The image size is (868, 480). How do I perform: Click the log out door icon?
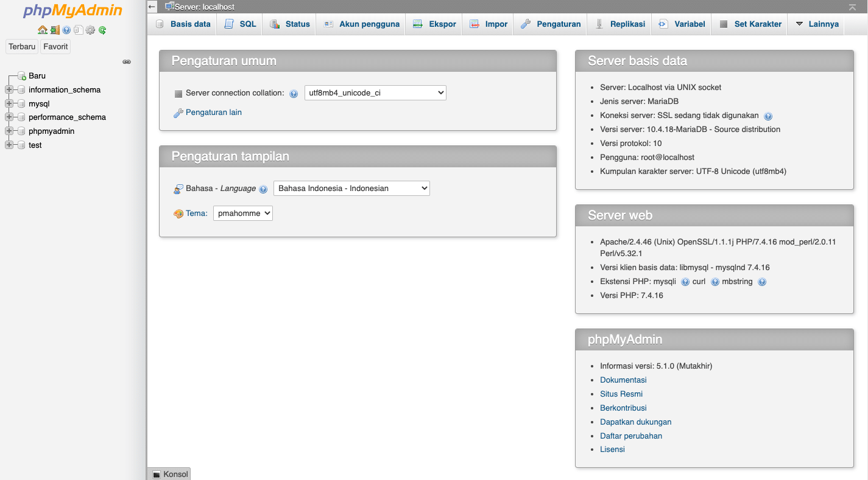pyautogui.click(x=55, y=30)
